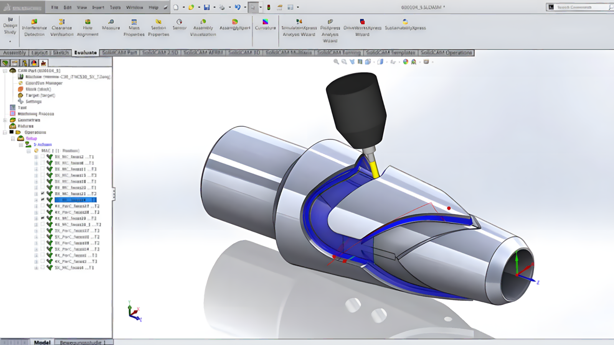Toggle checkbox of the first operation row
Image resolution: width=614 pixels, height=345 pixels.
coord(43,157)
